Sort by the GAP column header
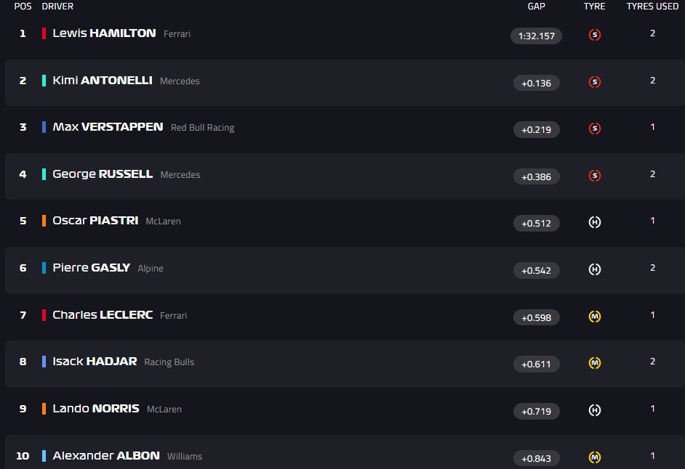 click(536, 7)
